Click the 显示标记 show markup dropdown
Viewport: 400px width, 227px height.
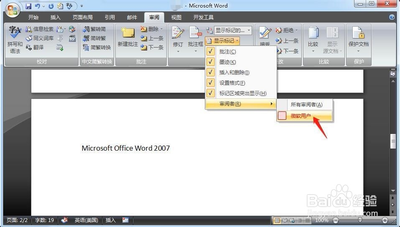click(222, 41)
